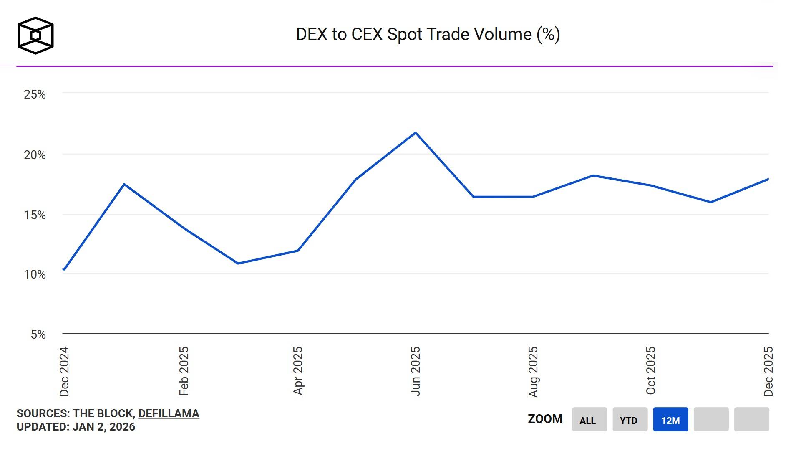801x451 pixels.
Task: Select the 12M zoom option
Action: (x=670, y=420)
